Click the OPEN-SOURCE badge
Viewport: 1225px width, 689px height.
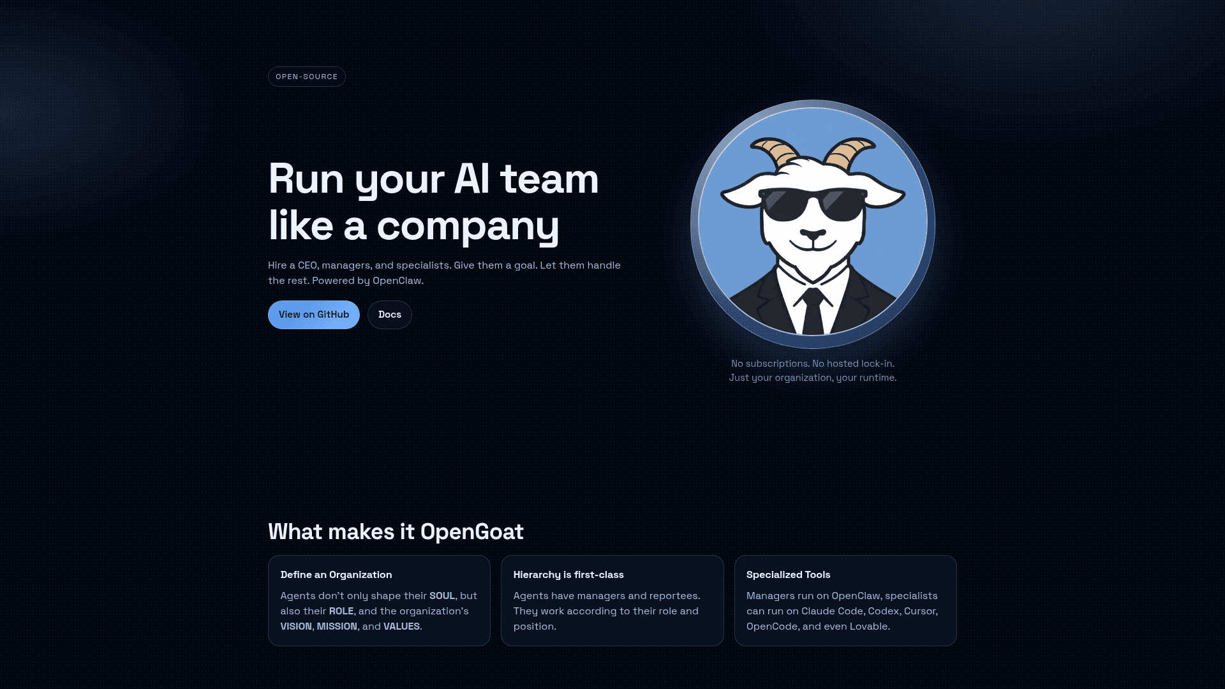click(x=306, y=77)
